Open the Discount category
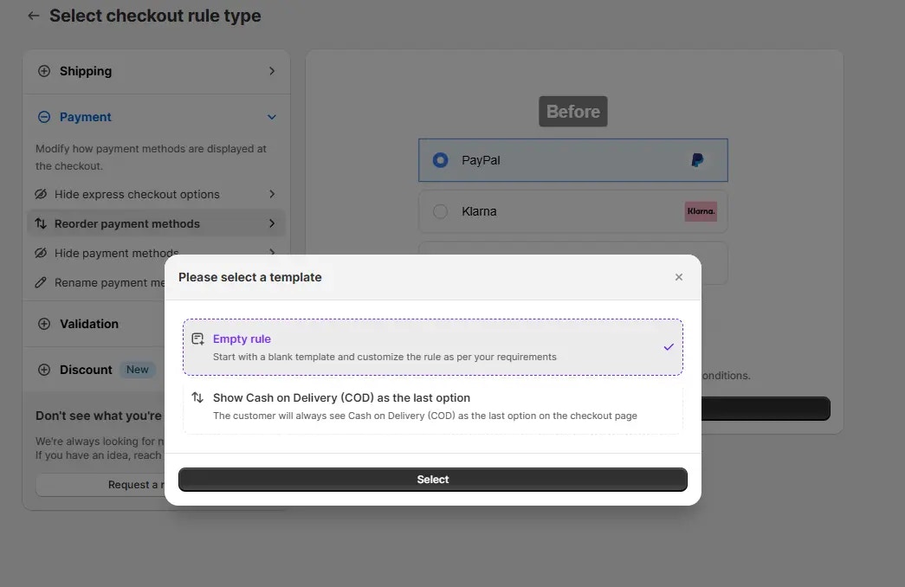The height and width of the screenshot is (587, 905). click(x=94, y=370)
